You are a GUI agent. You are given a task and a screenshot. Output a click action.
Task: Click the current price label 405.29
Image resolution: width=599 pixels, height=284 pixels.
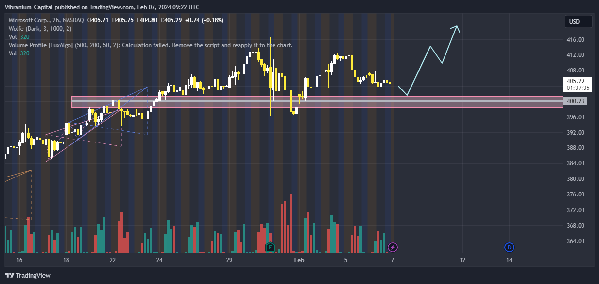click(x=575, y=81)
